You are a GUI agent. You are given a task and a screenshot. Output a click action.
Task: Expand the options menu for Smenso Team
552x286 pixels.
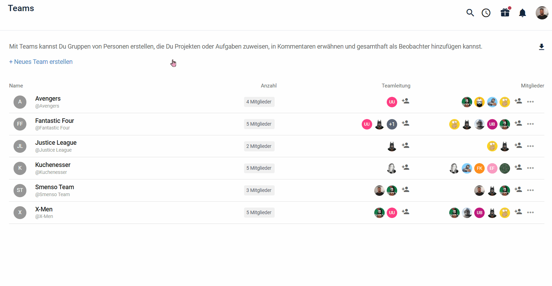pos(530,190)
